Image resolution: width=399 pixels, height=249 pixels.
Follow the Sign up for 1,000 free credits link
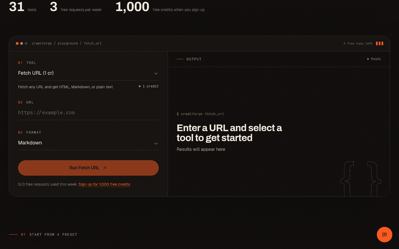(104, 184)
